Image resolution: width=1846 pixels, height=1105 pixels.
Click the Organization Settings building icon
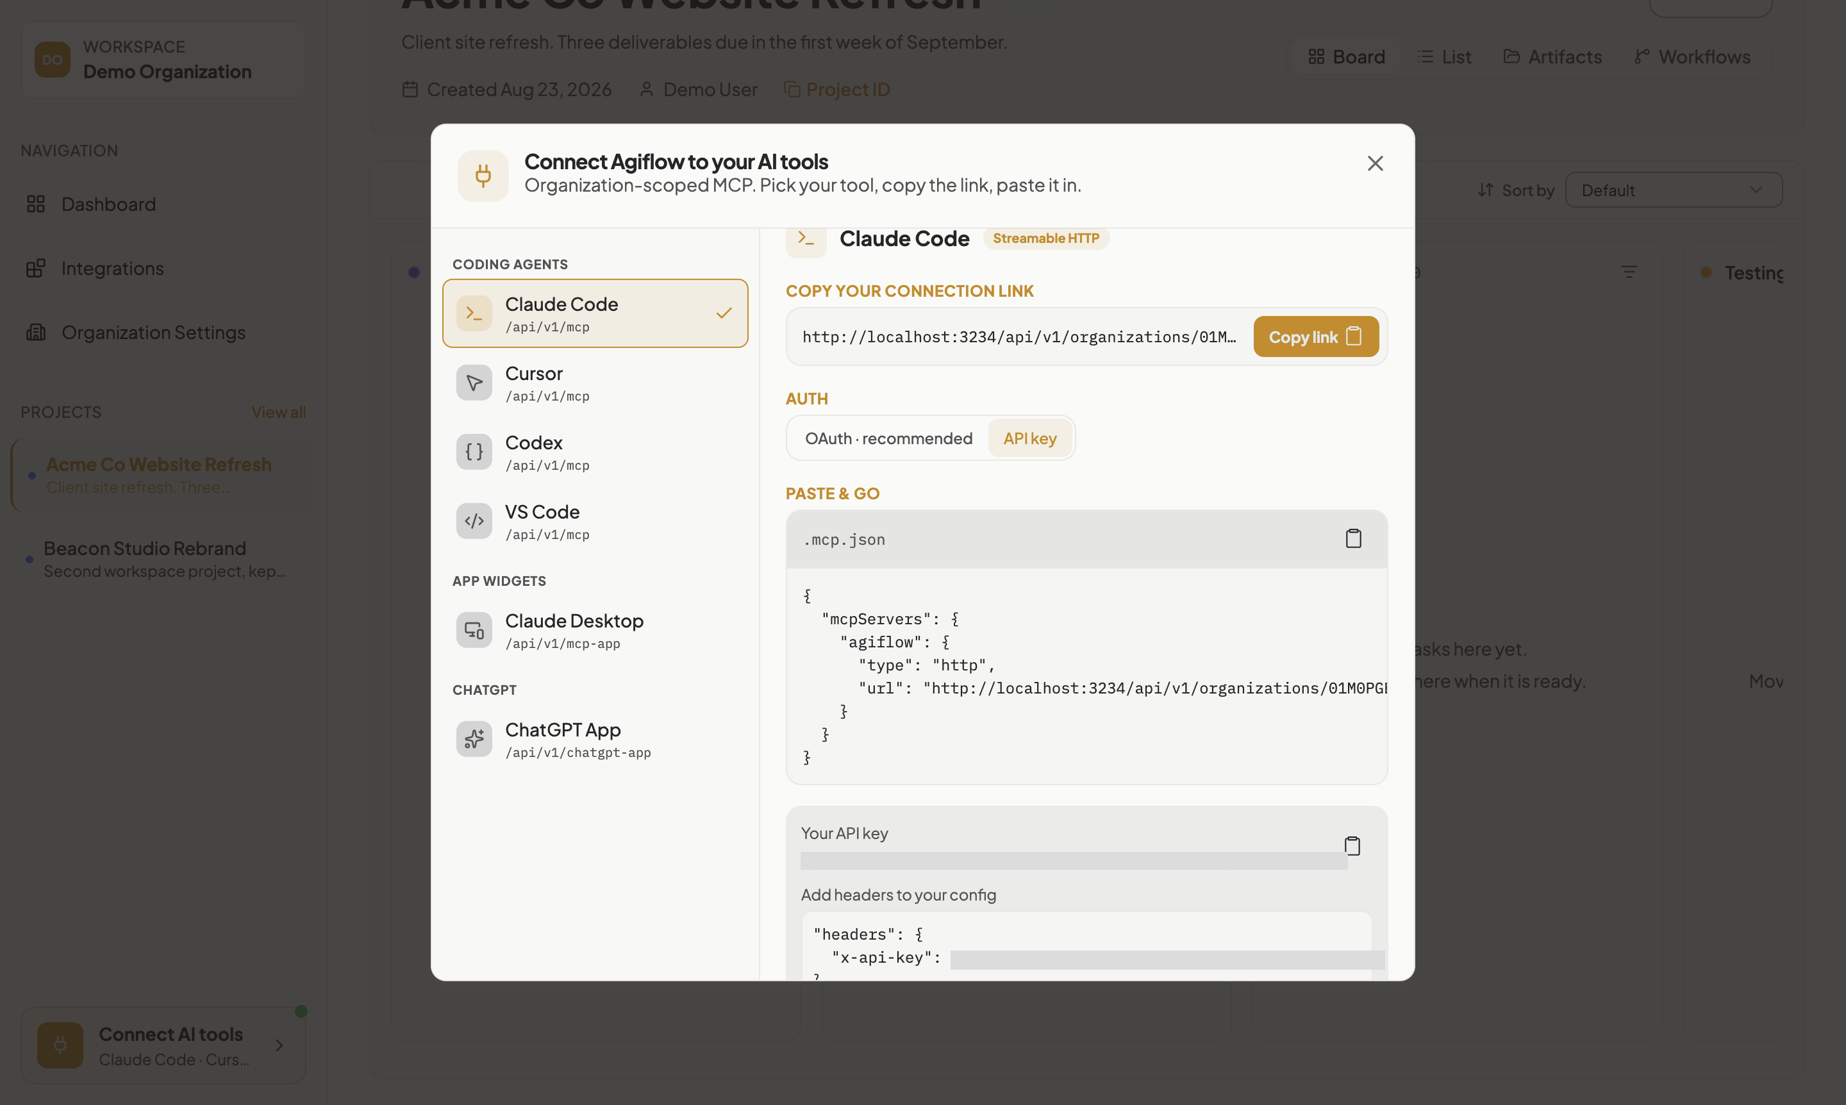[36, 332]
